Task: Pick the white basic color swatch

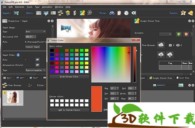Action: coord(87,72)
